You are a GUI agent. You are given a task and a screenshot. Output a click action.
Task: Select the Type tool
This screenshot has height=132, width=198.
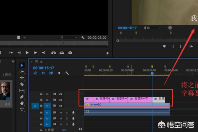tap(22, 110)
